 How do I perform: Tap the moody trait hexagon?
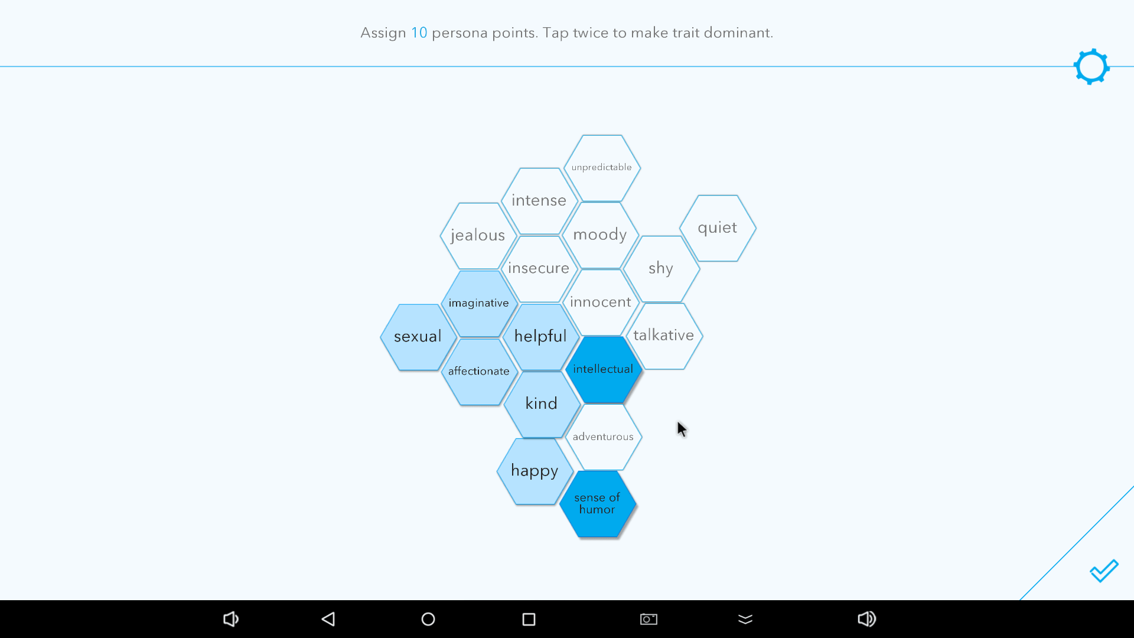599,234
